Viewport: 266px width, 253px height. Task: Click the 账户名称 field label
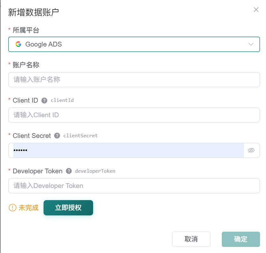[26, 65]
